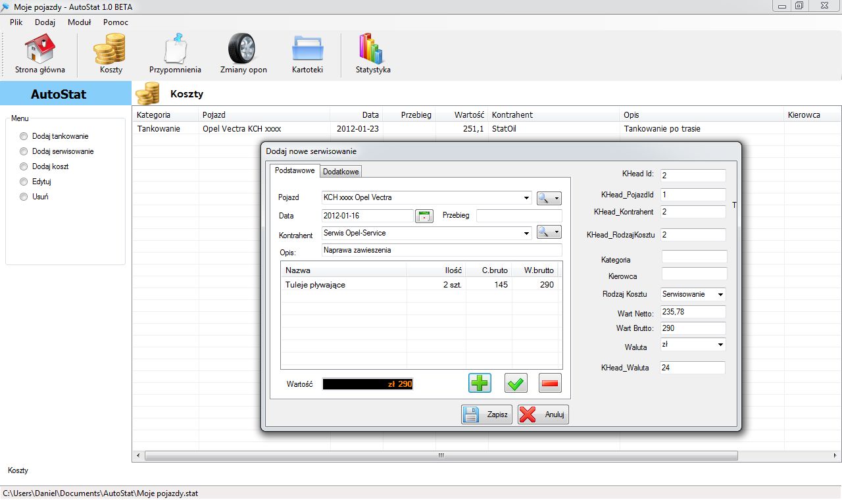Click the KHead_Waluta field
The height and width of the screenshot is (500, 842).
pos(693,368)
